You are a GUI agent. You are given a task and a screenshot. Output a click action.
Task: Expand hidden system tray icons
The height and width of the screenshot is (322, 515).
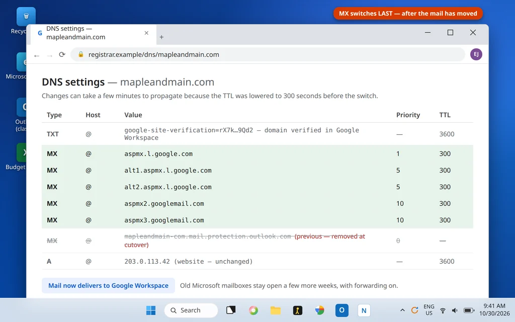coord(402,310)
